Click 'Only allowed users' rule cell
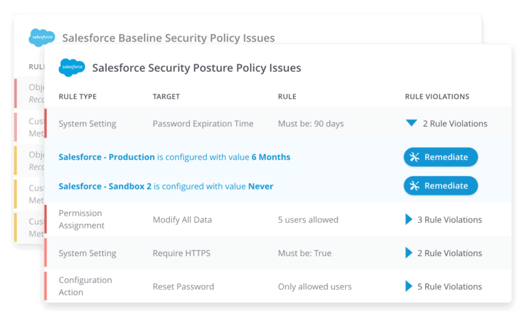 click(x=314, y=286)
